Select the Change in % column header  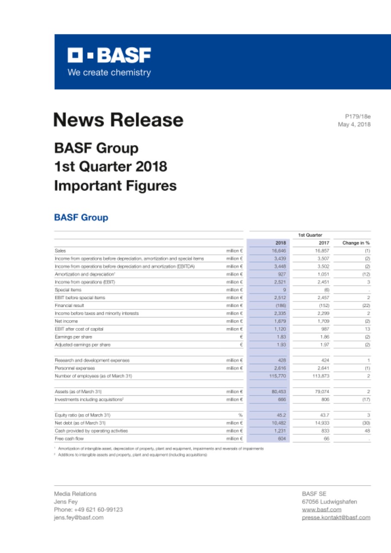click(356, 243)
